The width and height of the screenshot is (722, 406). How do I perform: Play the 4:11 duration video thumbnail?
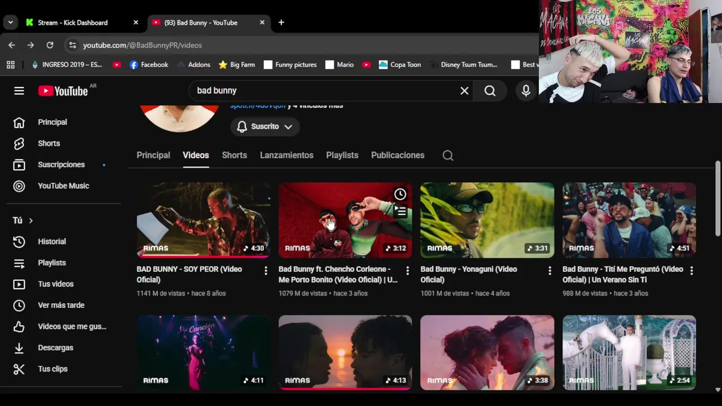tap(203, 352)
